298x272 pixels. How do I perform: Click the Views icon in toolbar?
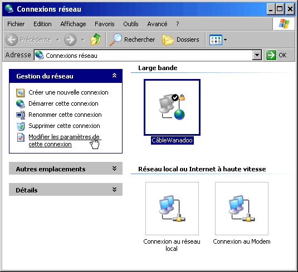coord(216,39)
